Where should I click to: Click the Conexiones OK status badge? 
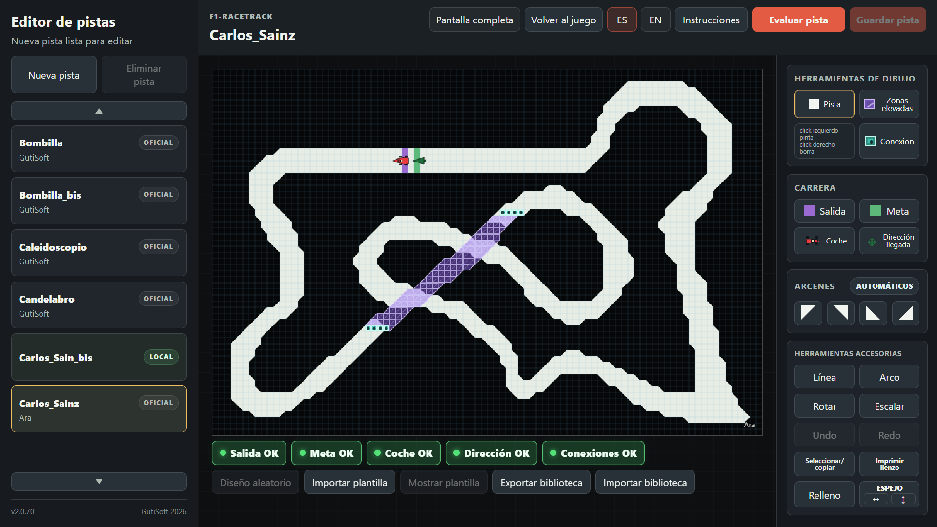pyautogui.click(x=593, y=453)
